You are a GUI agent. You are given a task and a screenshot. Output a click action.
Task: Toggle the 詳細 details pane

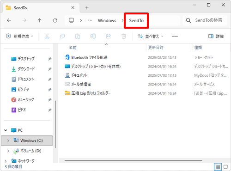point(216,36)
